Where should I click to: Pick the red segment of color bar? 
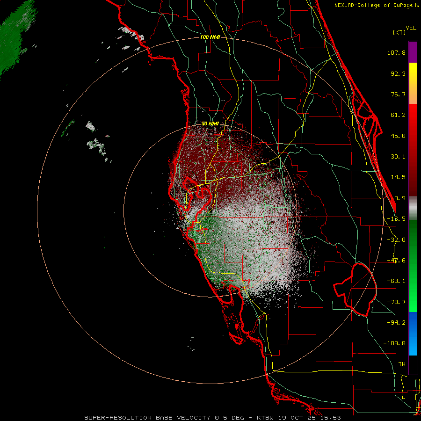click(413, 150)
